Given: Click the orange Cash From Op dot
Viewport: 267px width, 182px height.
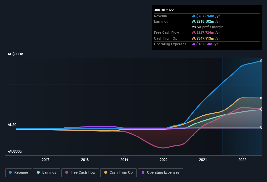Looking at the screenshot, I should [x=106, y=173].
